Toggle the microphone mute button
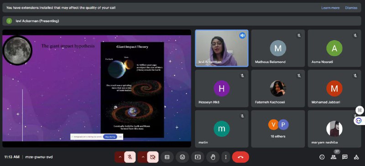365x166 pixels. click(130, 157)
